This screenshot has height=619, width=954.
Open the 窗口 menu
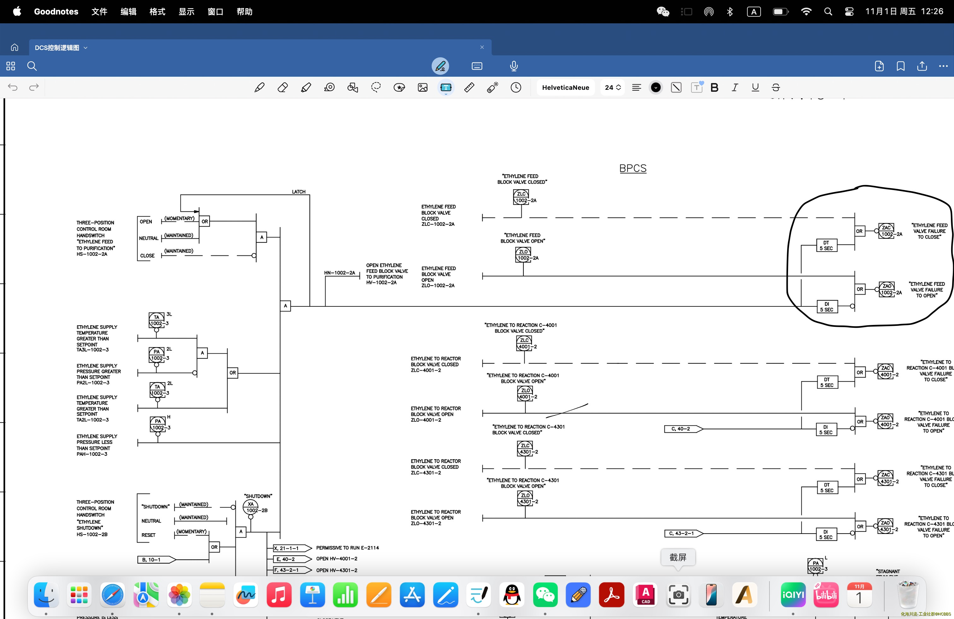[x=215, y=12]
